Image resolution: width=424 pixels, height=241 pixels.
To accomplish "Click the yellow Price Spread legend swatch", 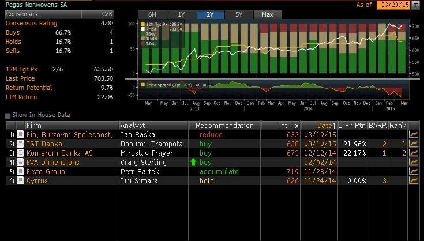I will pos(143,85).
